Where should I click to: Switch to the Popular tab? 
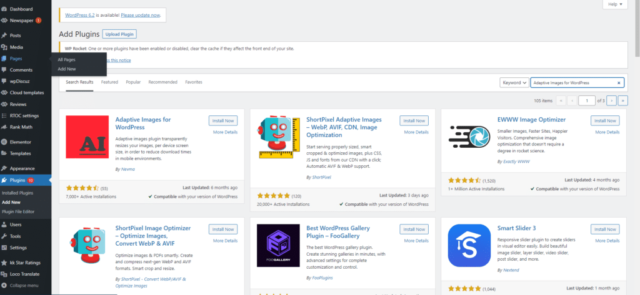coord(133,82)
